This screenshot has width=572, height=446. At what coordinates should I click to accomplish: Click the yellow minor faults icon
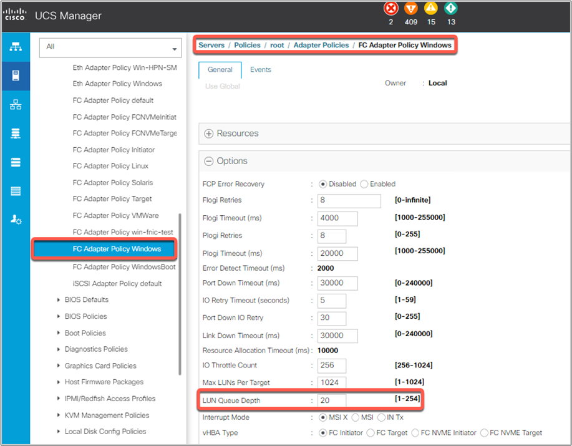point(431,8)
